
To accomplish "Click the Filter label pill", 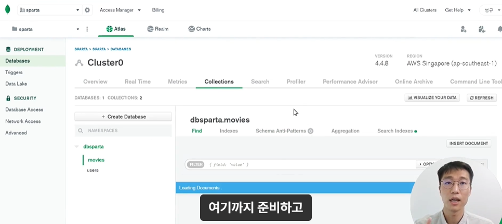I will pos(195,164).
